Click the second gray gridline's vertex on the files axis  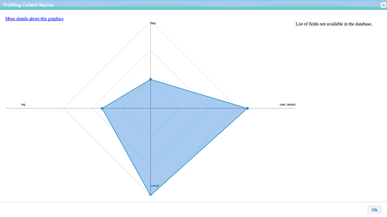point(151,51)
